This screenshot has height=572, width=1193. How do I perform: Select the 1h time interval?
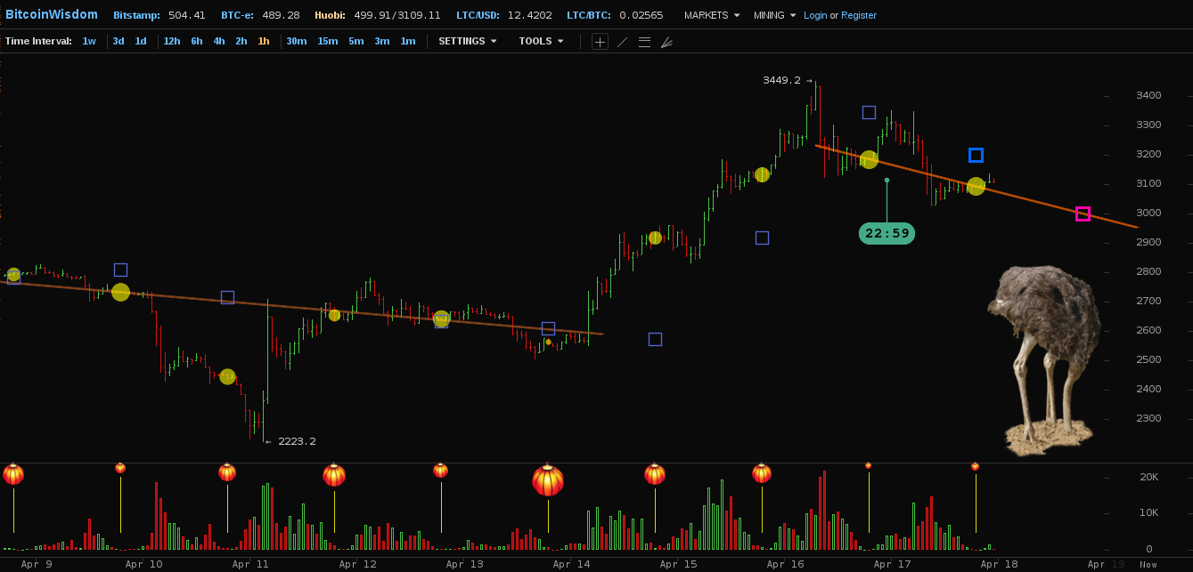pyautogui.click(x=264, y=41)
